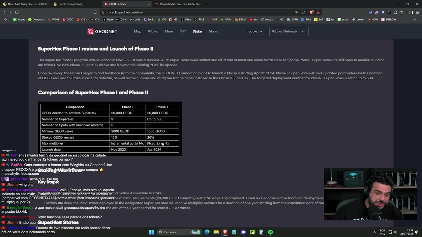The height and width of the screenshot is (237, 422).
Task: Open the Nubila bookmark
Action: [x=267, y=19]
